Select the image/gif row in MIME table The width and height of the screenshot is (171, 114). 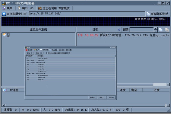click(x=70, y=65)
